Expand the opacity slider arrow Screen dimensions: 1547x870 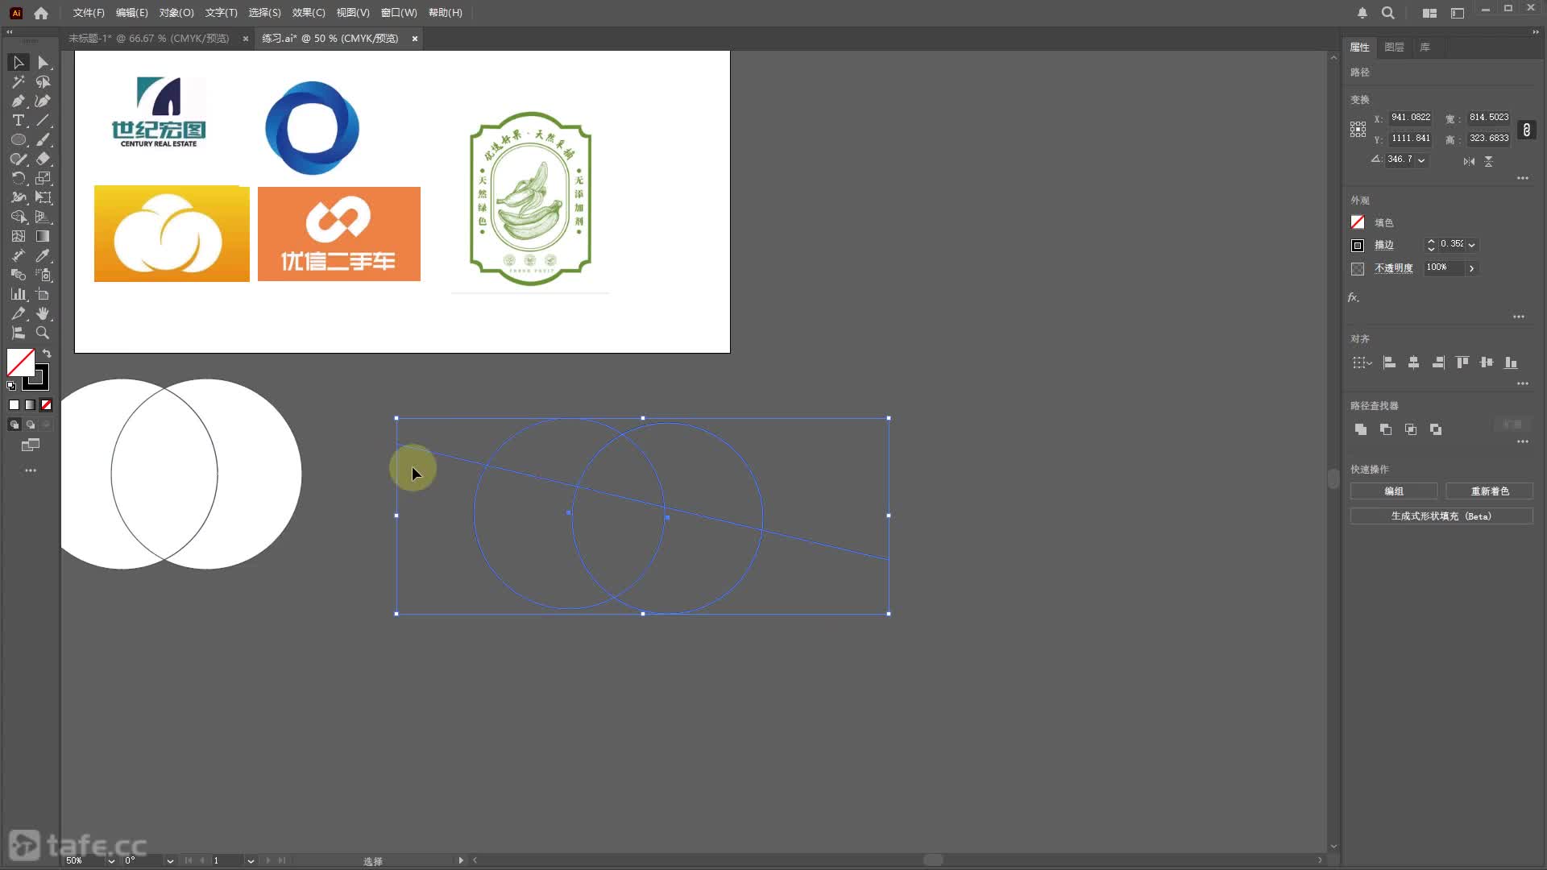click(x=1471, y=268)
